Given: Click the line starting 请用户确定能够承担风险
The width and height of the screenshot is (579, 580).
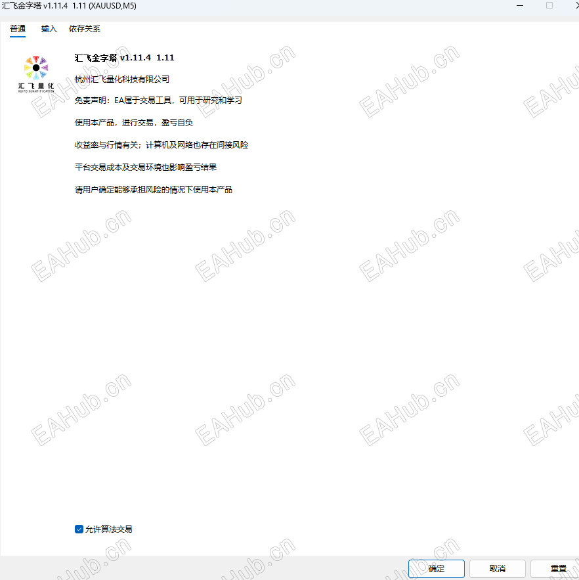Looking at the screenshot, I should point(154,190).
